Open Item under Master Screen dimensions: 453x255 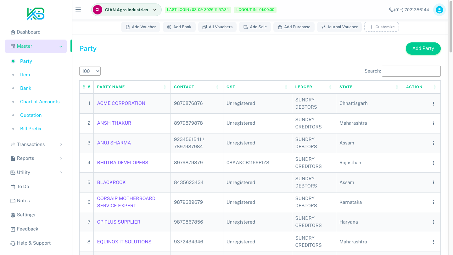25,75
